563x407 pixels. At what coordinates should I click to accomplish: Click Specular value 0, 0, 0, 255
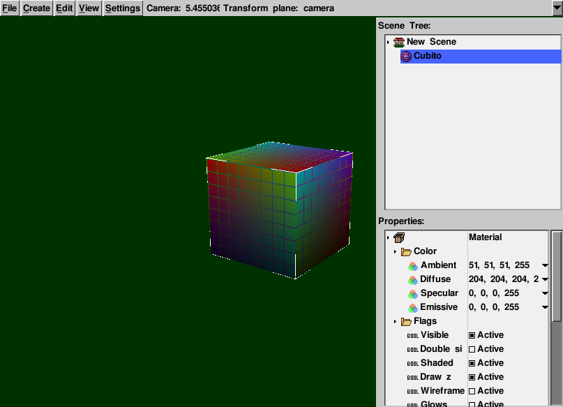coord(494,293)
